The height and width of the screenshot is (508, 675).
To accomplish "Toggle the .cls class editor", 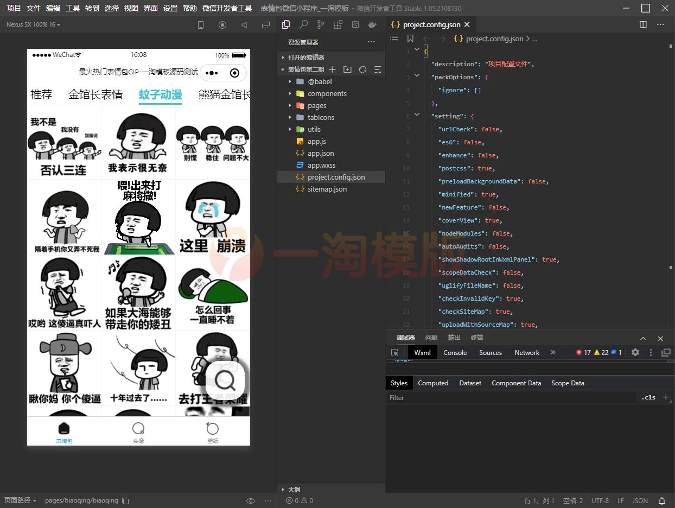I will 648,397.
